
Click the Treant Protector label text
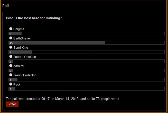pyautogui.click(x=24, y=75)
